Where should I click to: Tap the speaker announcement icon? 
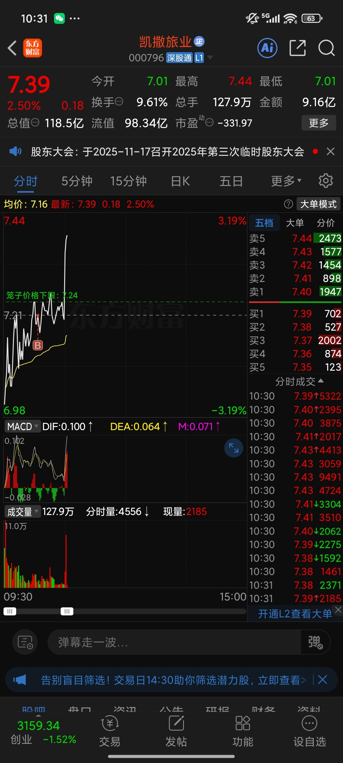pyautogui.click(x=15, y=151)
